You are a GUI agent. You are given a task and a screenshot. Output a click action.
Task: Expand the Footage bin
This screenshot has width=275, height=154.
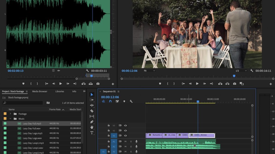pos(10,114)
